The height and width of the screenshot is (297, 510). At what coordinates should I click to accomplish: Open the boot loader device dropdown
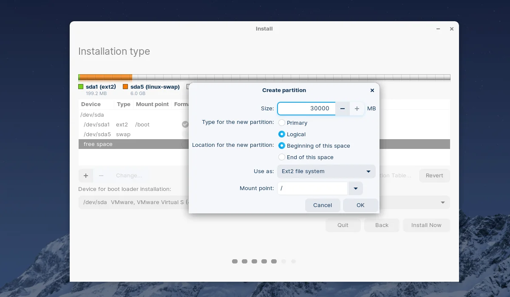pos(443,202)
